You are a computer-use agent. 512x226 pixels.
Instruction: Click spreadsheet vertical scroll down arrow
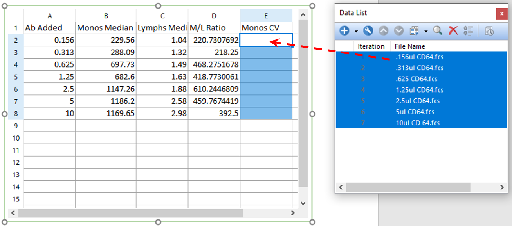tap(303, 203)
